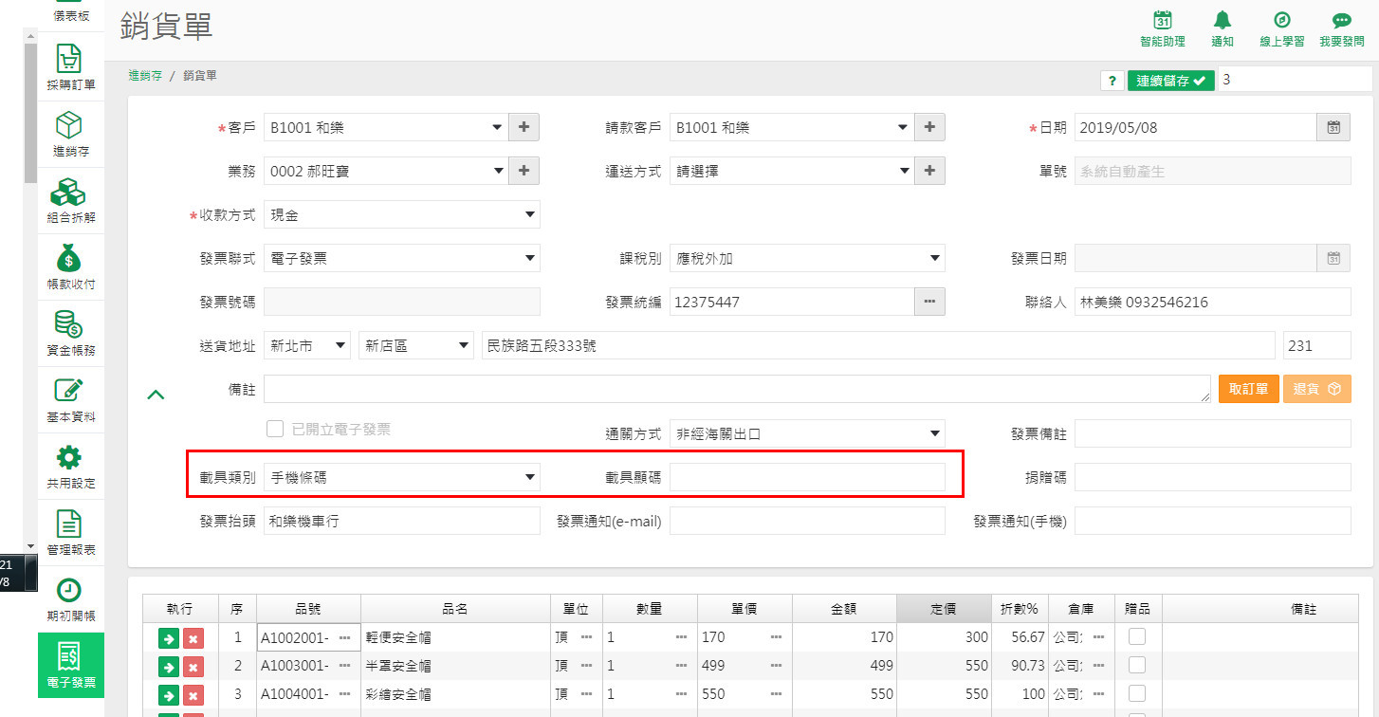Open the 共用設定 gear module
The width and height of the screenshot is (1379, 717).
coord(71,465)
